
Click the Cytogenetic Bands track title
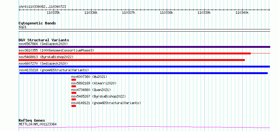pos(37,23)
